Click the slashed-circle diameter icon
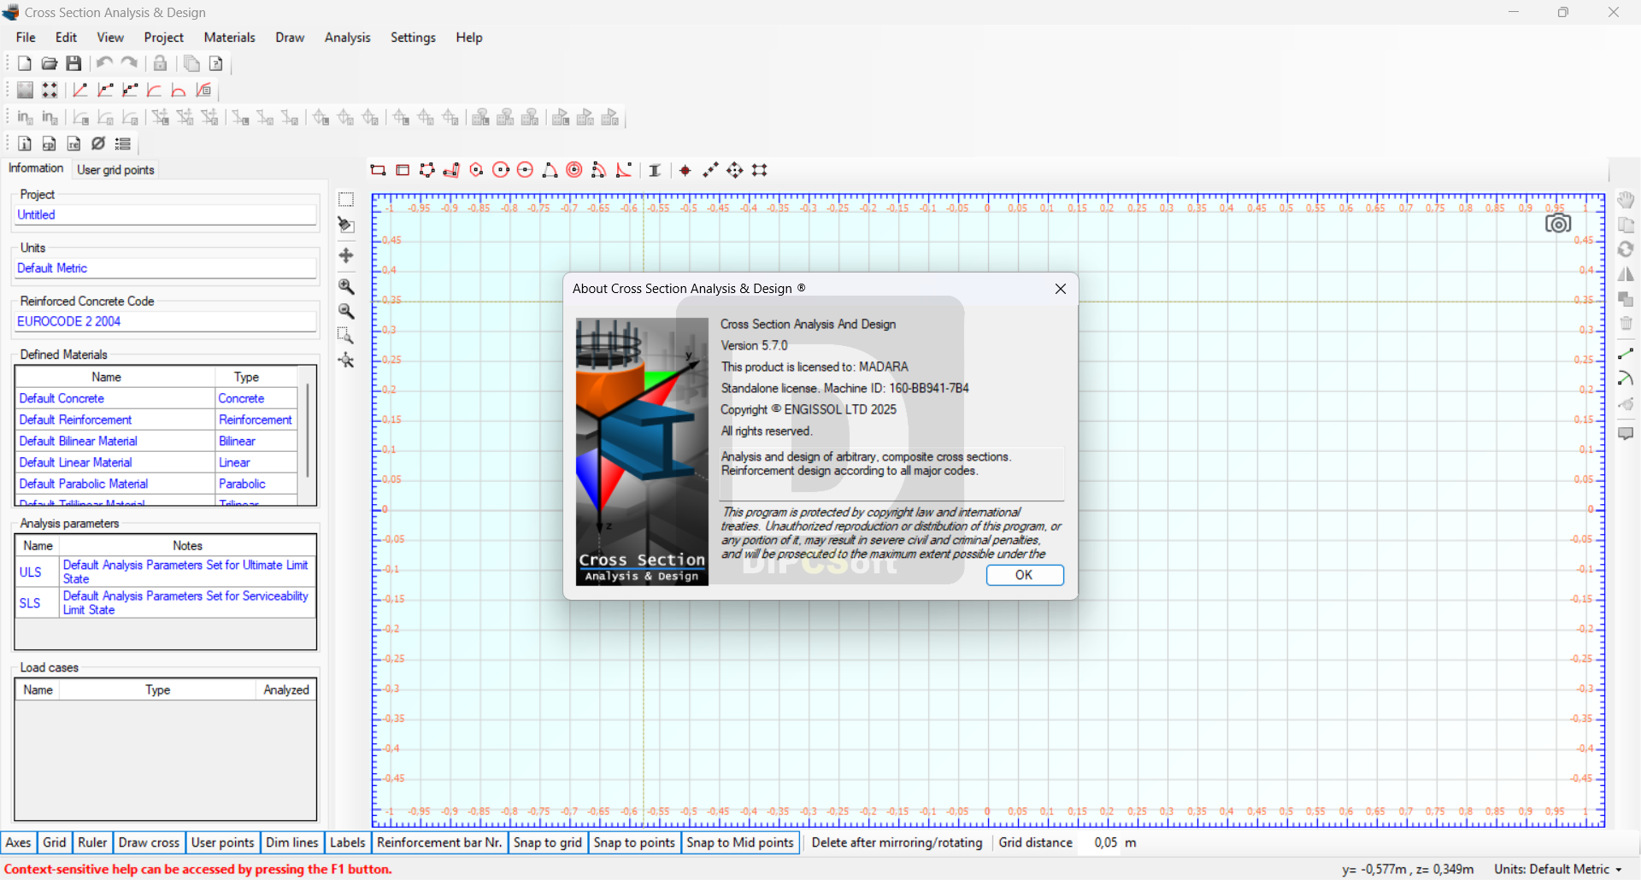 [x=99, y=144]
